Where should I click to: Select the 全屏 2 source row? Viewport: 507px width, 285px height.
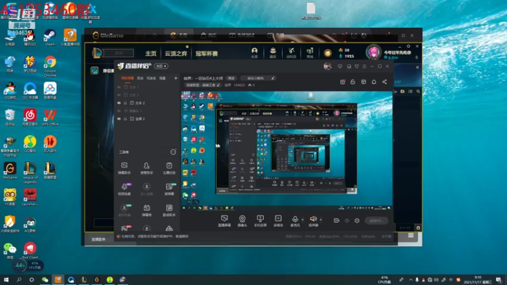click(147, 119)
